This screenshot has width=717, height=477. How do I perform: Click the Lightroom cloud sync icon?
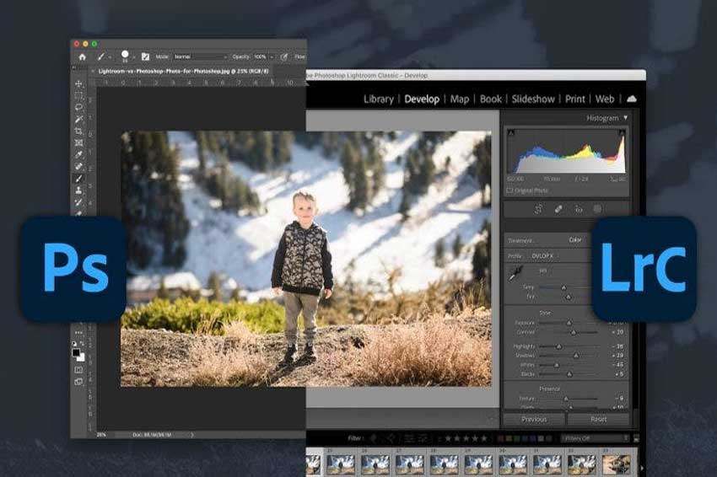tap(631, 99)
